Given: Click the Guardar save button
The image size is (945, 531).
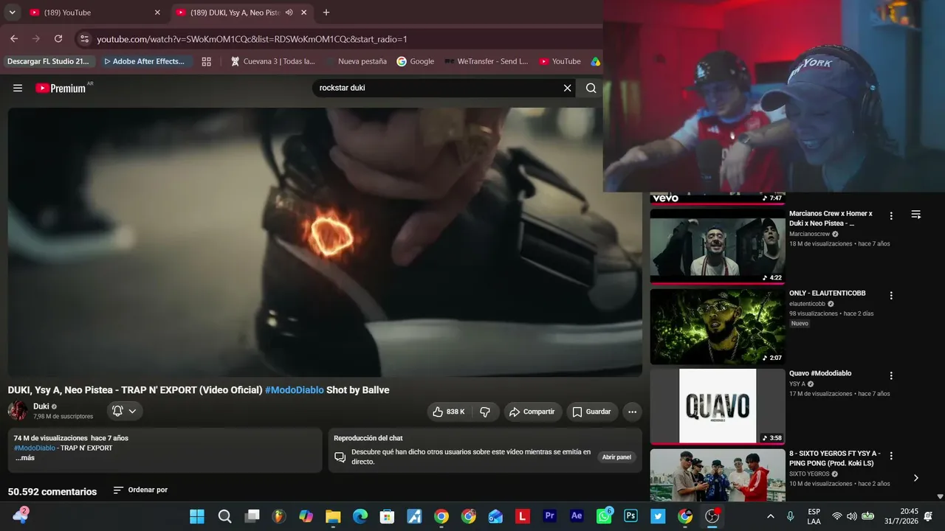Looking at the screenshot, I should [592, 412].
